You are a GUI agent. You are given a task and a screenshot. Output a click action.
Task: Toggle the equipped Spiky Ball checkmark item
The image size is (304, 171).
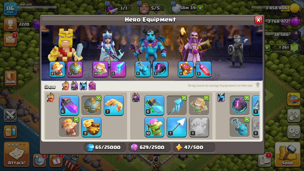91,105
